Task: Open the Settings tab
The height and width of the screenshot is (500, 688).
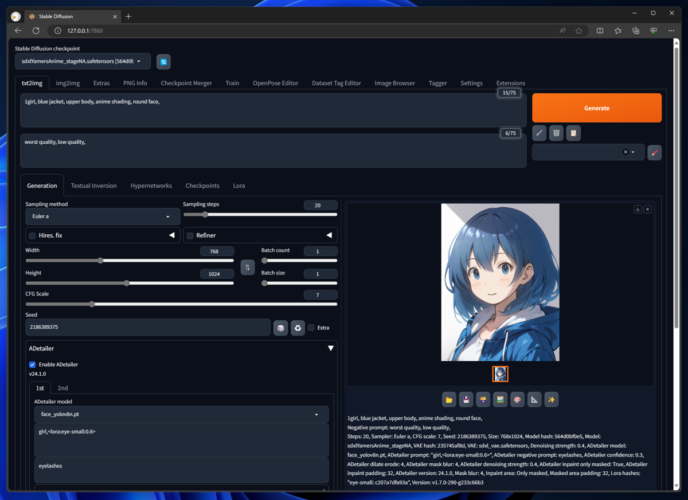Action: click(471, 83)
